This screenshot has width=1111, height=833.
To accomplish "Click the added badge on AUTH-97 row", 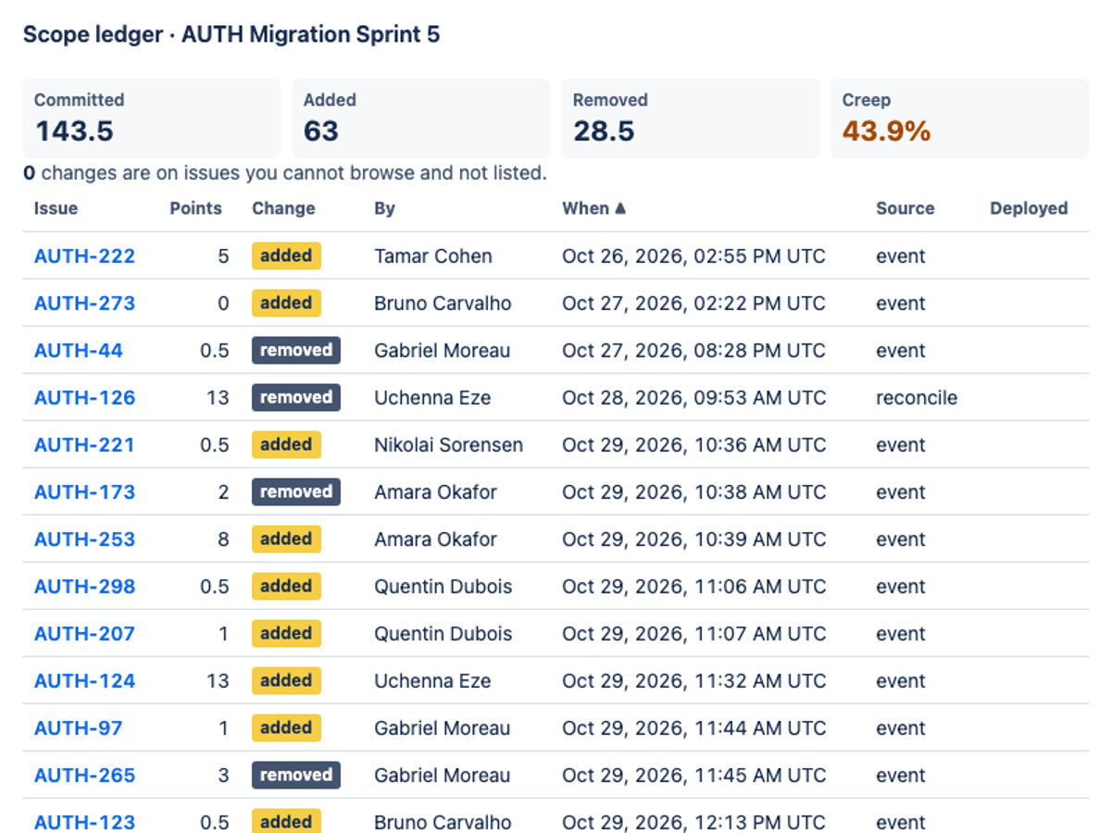I will pyautogui.click(x=286, y=727).
